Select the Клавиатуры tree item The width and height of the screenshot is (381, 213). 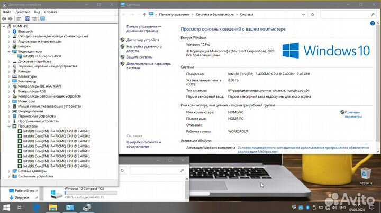click(x=27, y=76)
